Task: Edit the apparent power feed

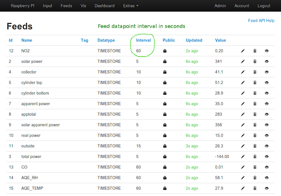Action: click(x=243, y=104)
